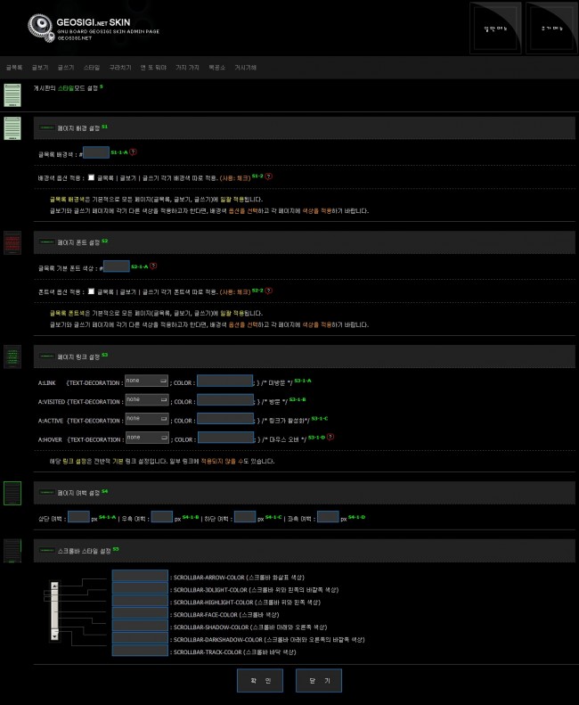Click the 일반메뉴 button at top right
This screenshot has height=705, width=579.
pyautogui.click(x=495, y=28)
